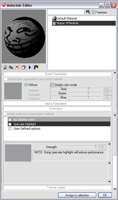Click the Blue value field showing 150

(x=108, y=97)
